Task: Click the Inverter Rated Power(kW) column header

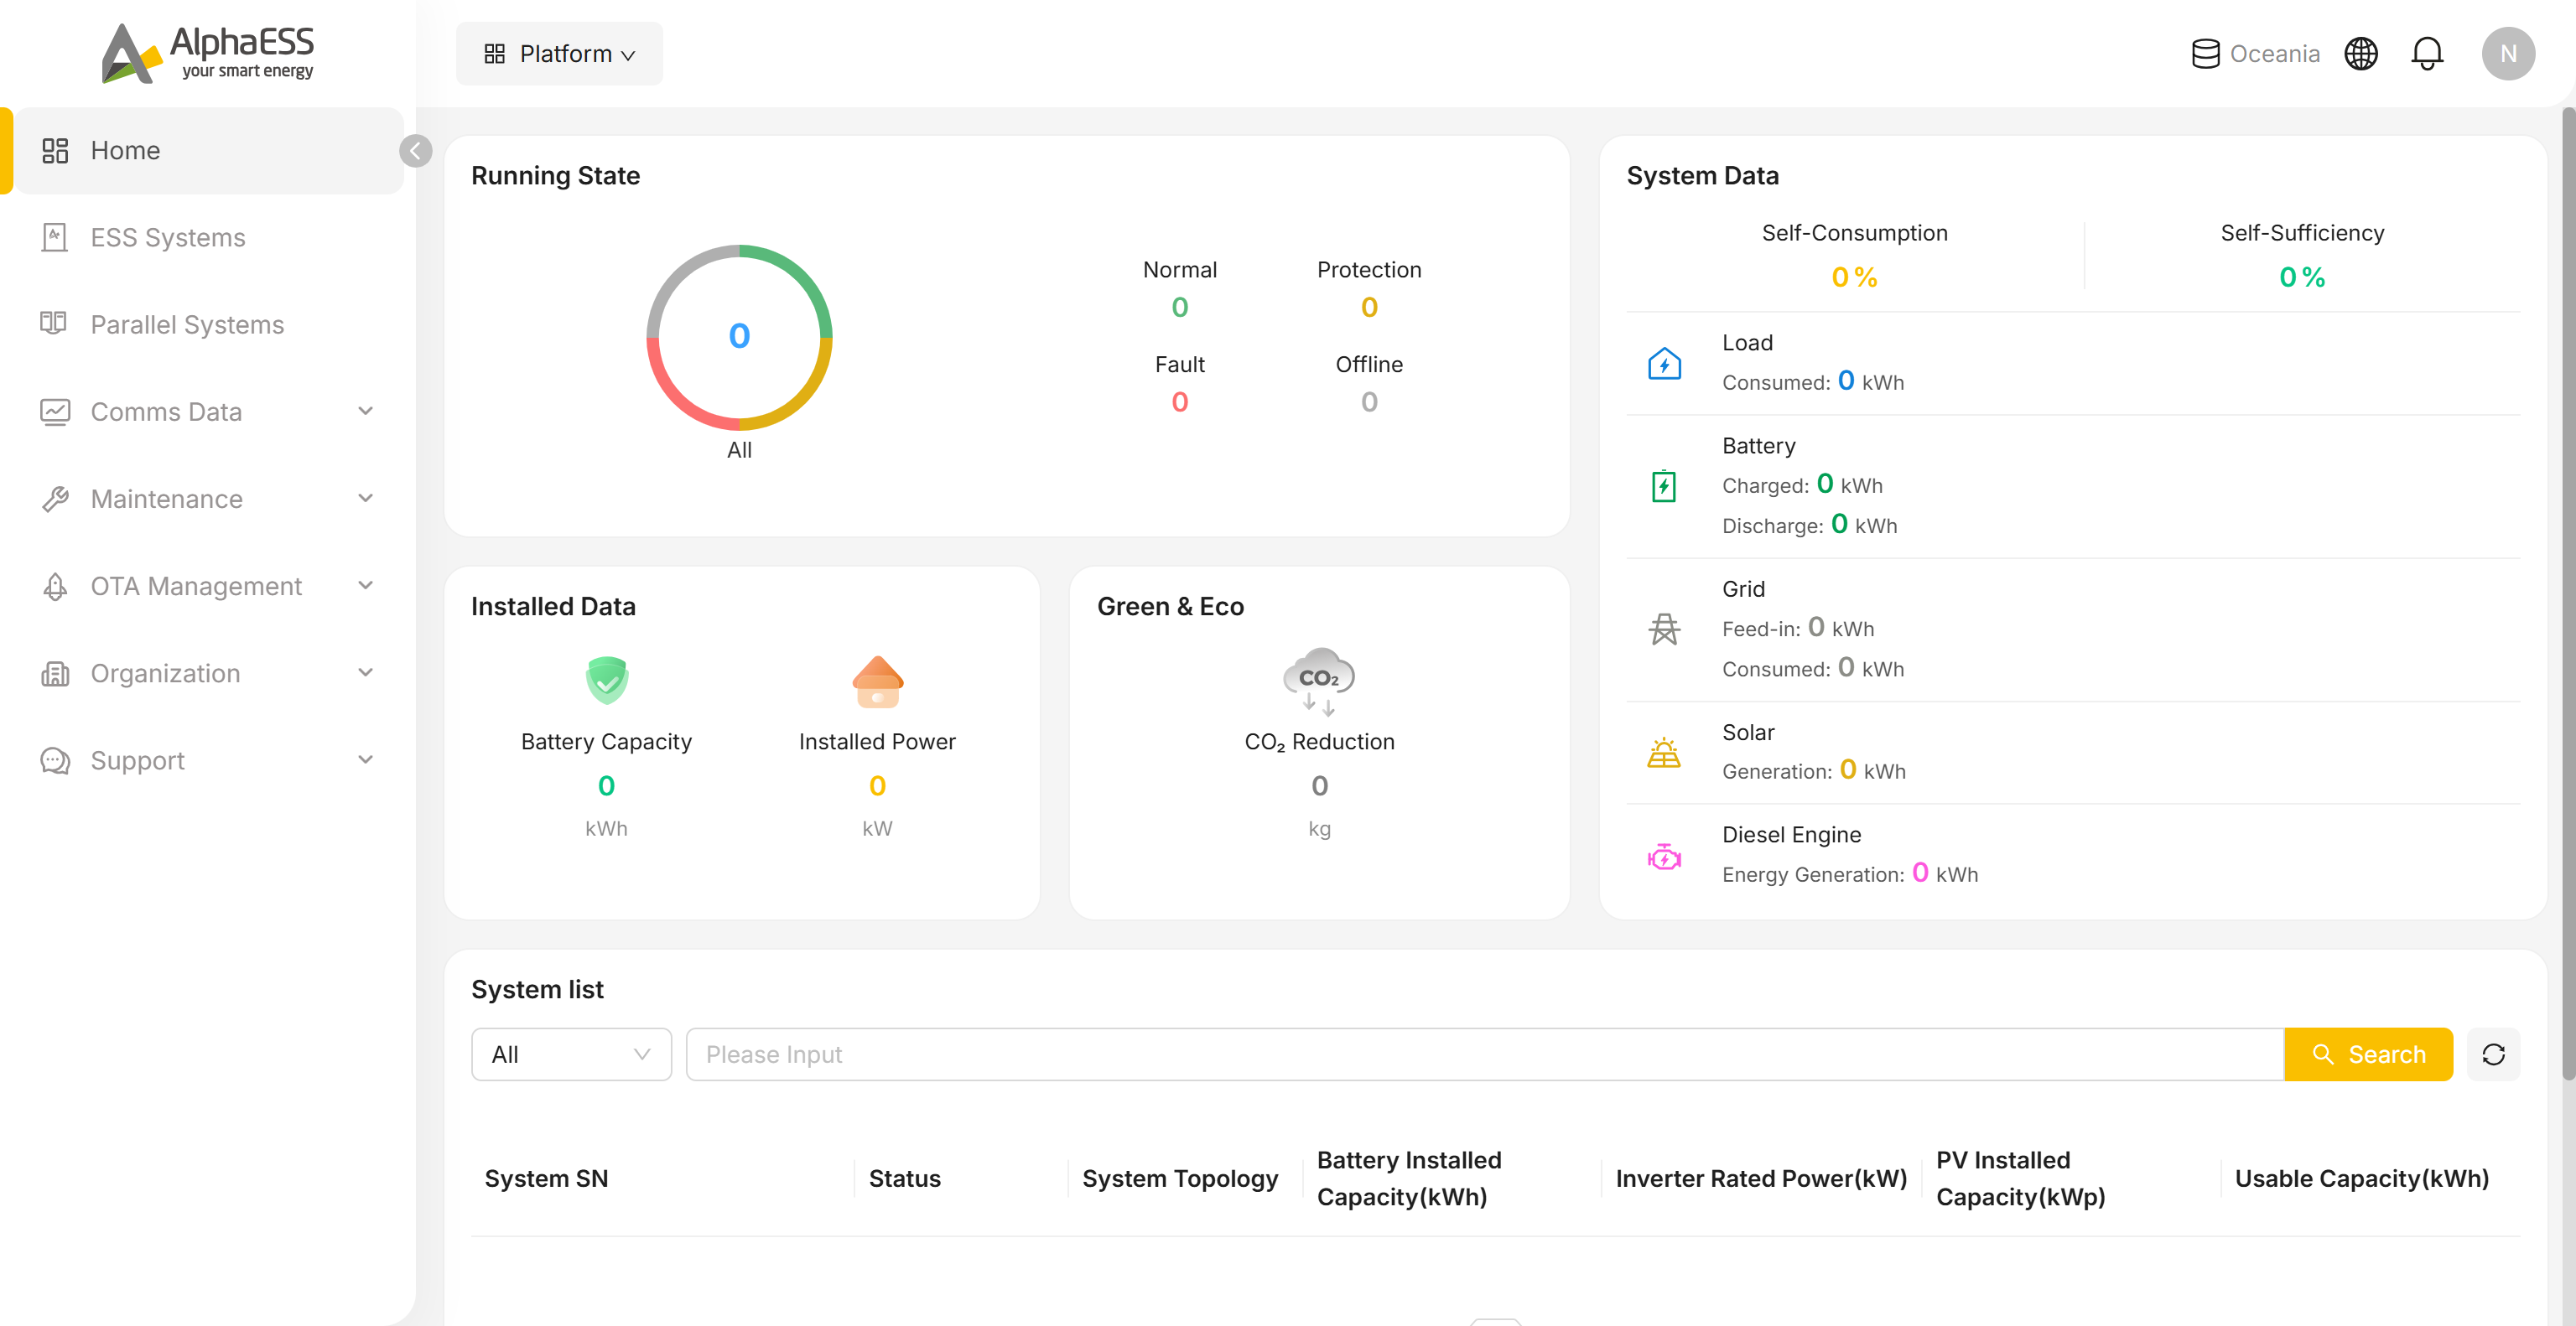Action: point(1761,1178)
